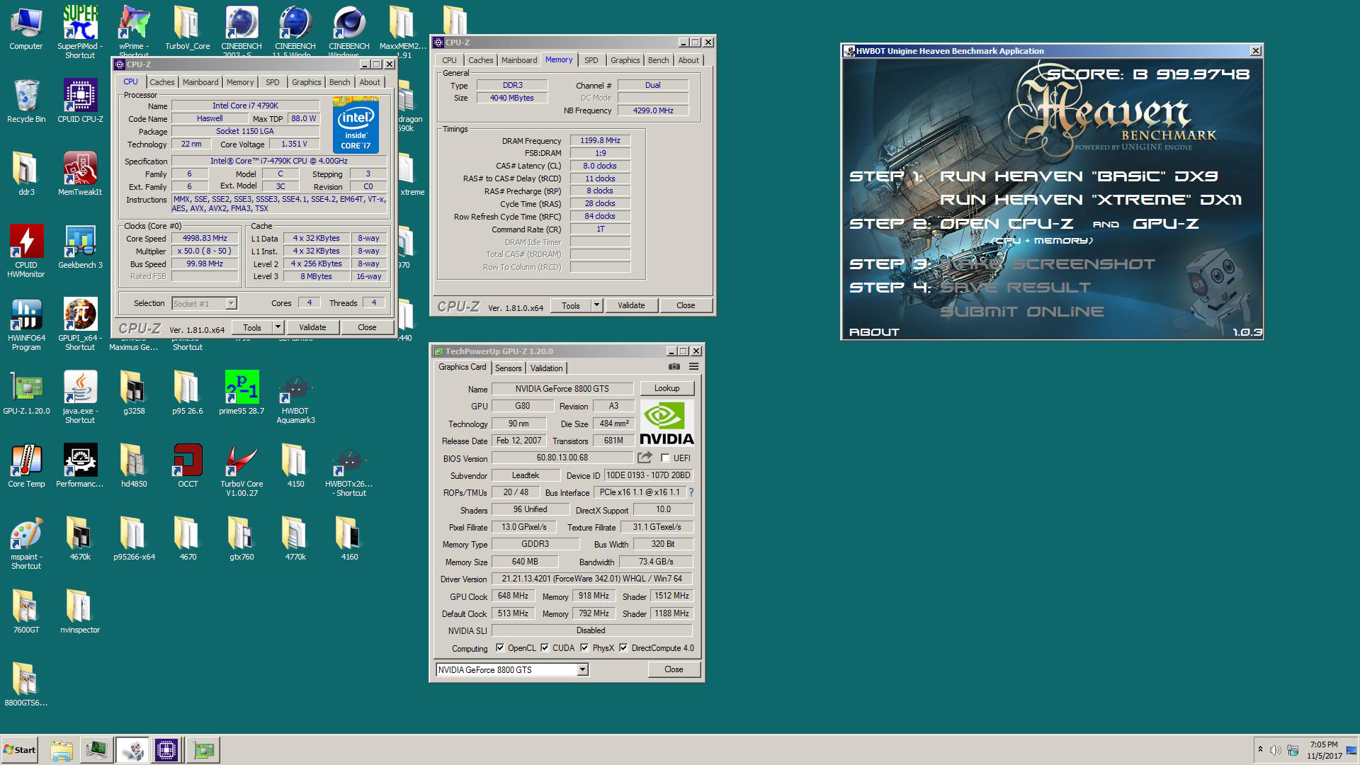Open GPU-Z.1.20.0 desktop icon
Screen dimensions: 1360x765
coord(26,392)
